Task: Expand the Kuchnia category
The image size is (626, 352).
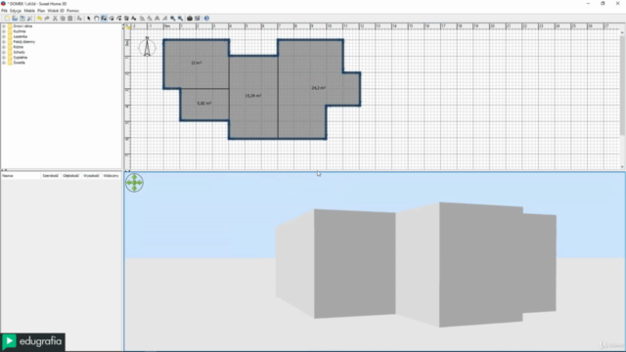Action: point(4,31)
